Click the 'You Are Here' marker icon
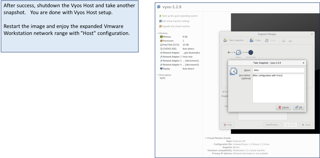This screenshot has height=158, width=320. pos(251,53)
